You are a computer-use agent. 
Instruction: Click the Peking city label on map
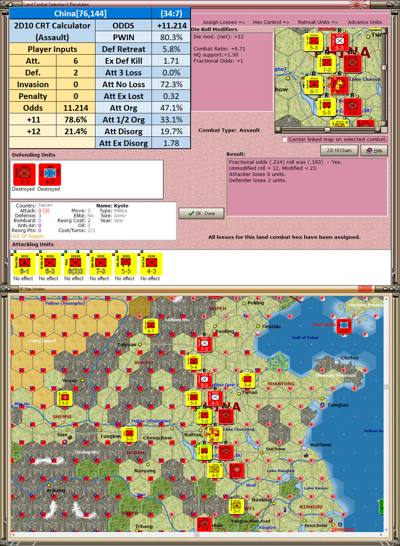[x=256, y=303]
